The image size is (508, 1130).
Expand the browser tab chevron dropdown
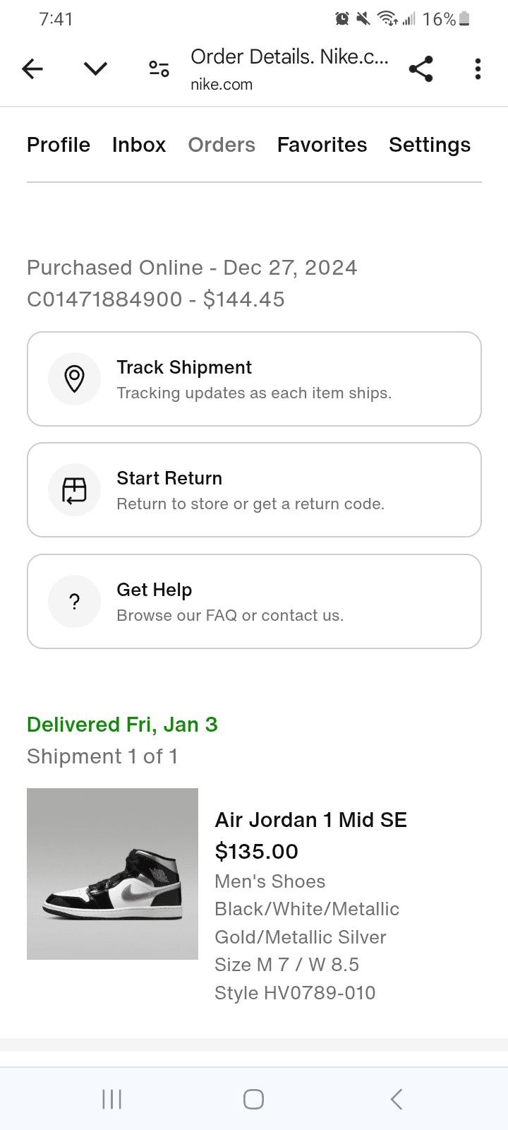click(x=95, y=69)
